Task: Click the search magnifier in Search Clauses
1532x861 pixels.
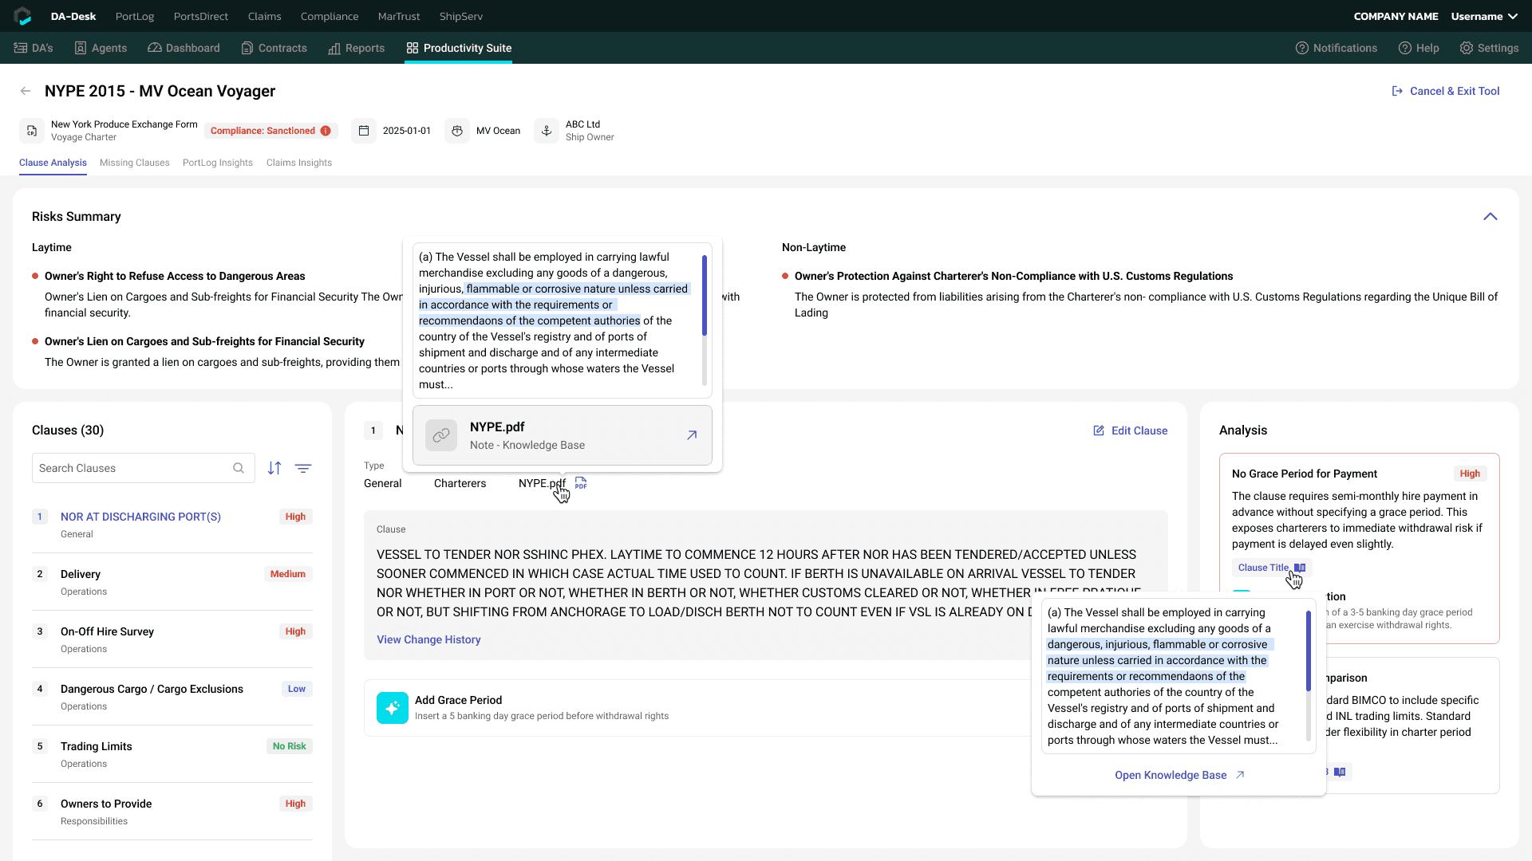Action: [x=239, y=468]
